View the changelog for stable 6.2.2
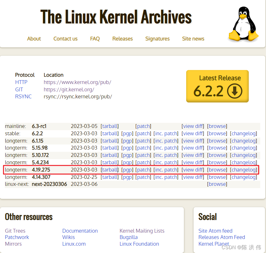 pos(243,133)
